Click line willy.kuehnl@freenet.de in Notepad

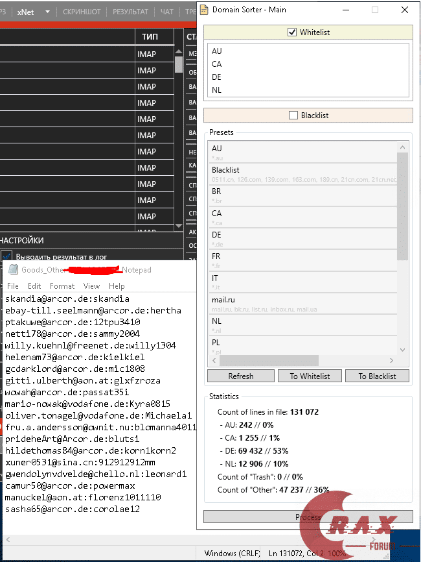click(91, 345)
